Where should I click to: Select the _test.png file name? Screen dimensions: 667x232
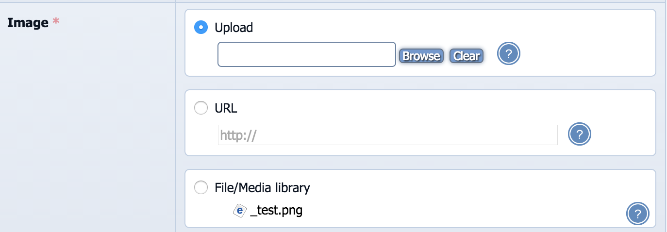click(x=276, y=211)
